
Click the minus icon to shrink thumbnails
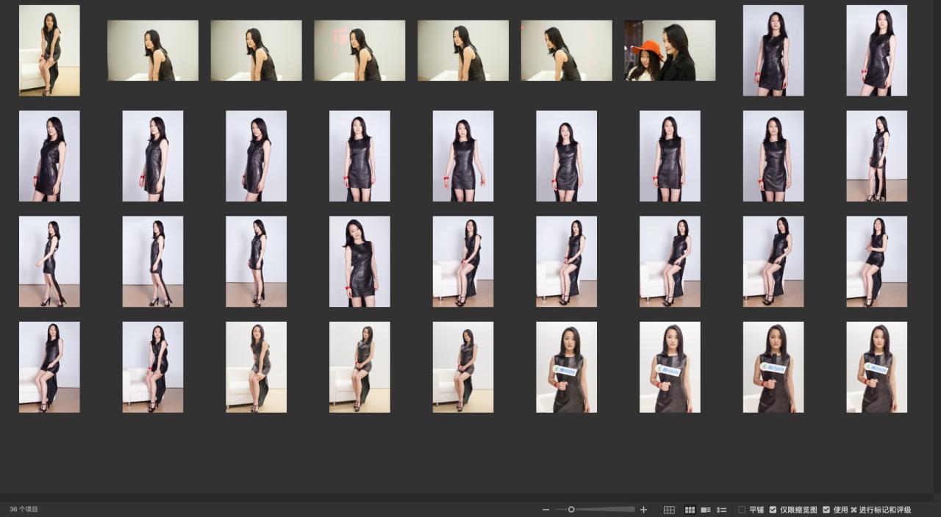tap(545, 510)
